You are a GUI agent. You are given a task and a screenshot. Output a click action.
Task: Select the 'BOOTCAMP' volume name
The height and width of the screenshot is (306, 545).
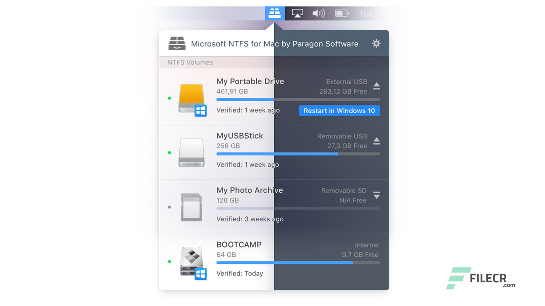pyautogui.click(x=239, y=244)
